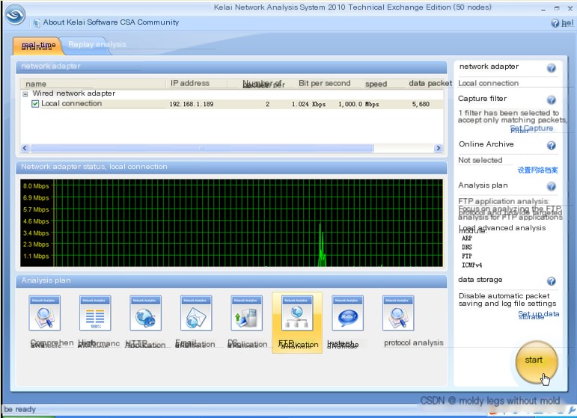Click Local connection in the right sidebar
Image resolution: width=577 pixels, height=418 pixels.
point(488,84)
